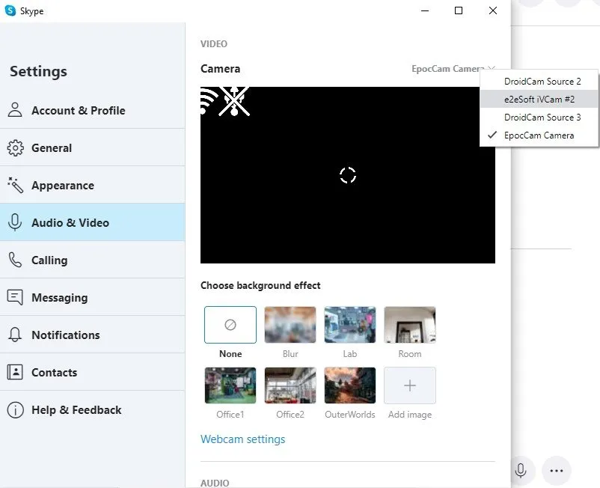The width and height of the screenshot is (600, 488).
Task: Open the Webcam settings link
Action: (x=242, y=439)
